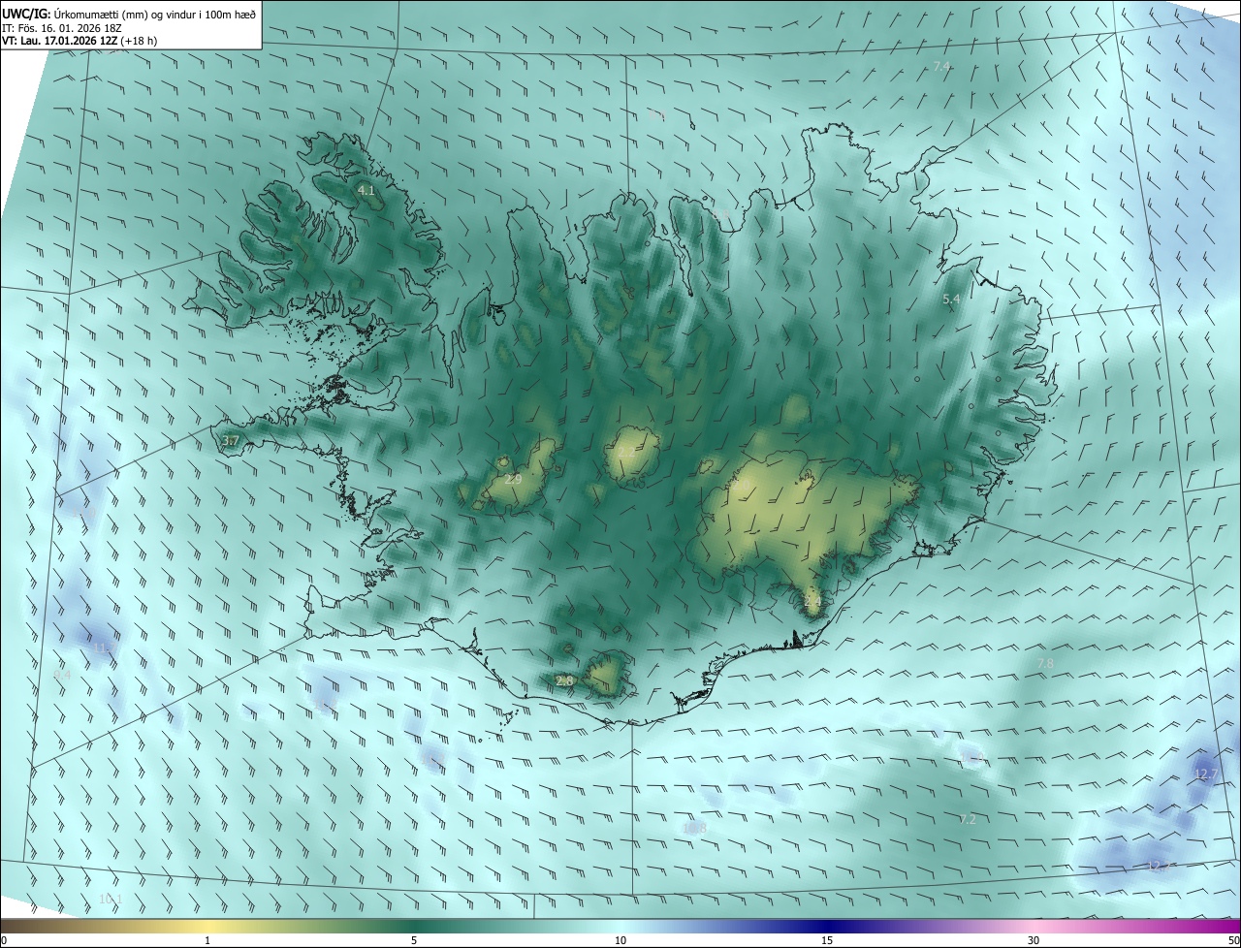This screenshot has width=1241, height=948.
Task: Click the colorbar tick label 1
Action: tap(208, 940)
